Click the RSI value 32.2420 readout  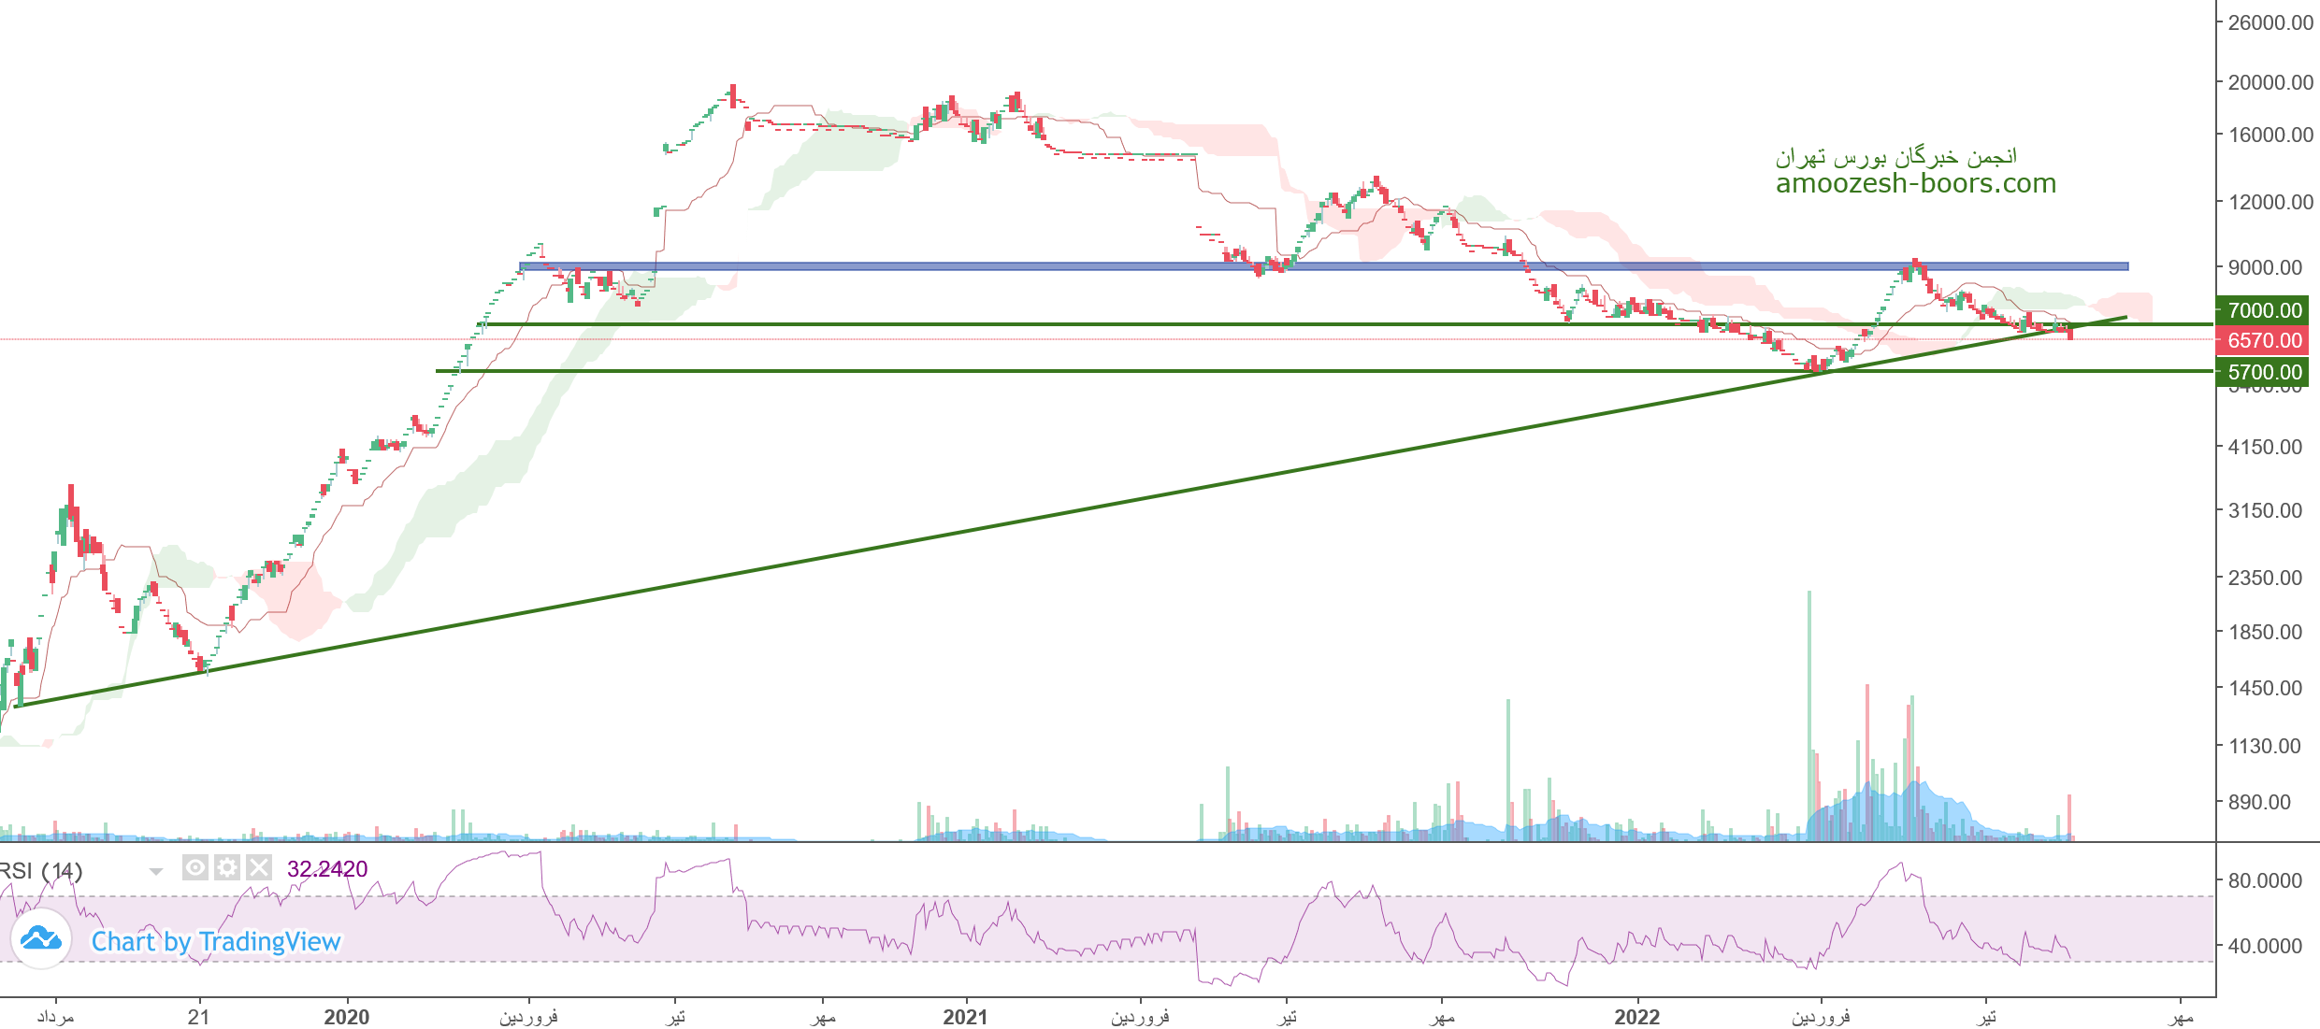327,869
